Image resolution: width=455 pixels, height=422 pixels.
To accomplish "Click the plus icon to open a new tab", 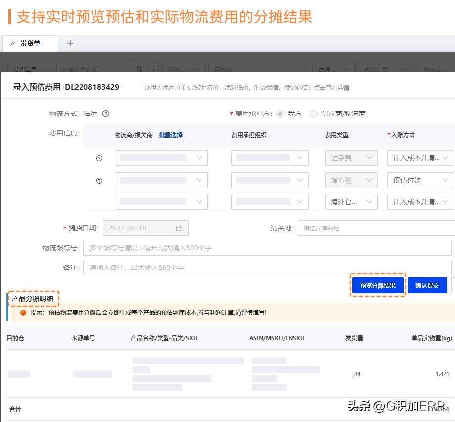I will 70,43.
